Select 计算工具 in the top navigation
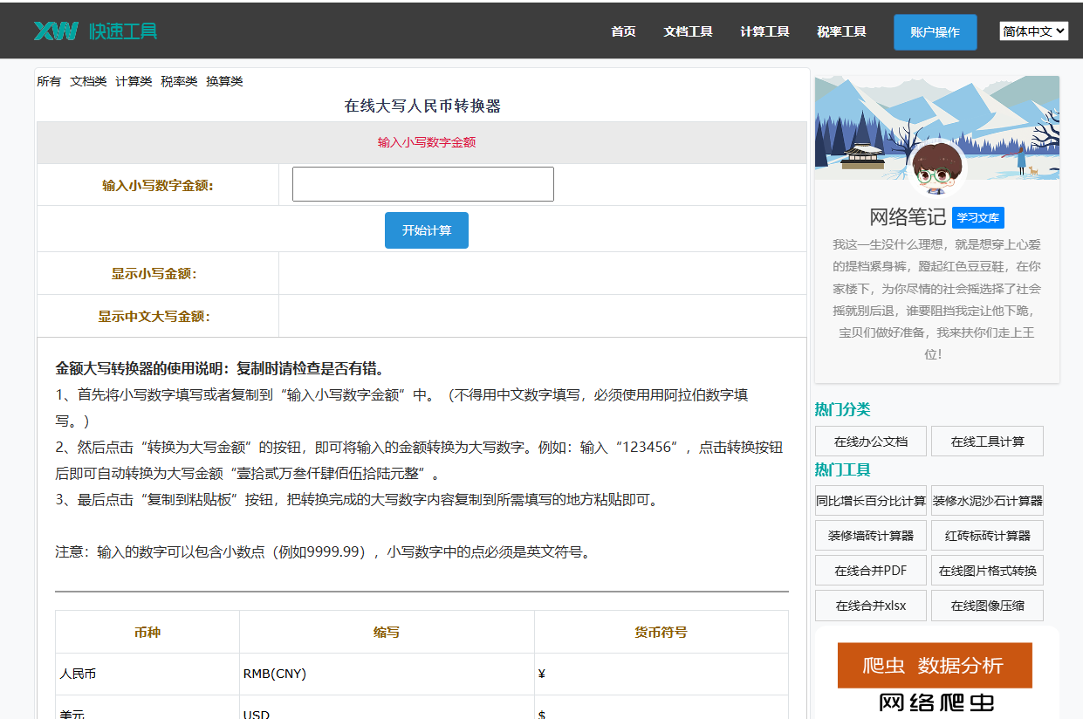The height and width of the screenshot is (719, 1083). (764, 31)
